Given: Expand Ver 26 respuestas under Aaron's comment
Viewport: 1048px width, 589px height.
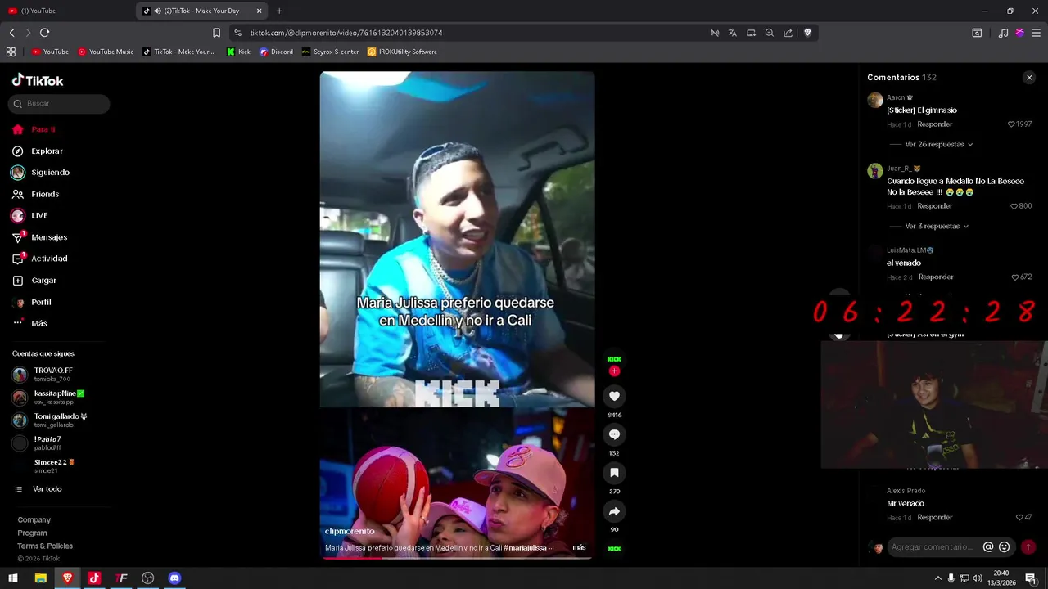Looking at the screenshot, I should click(x=938, y=145).
